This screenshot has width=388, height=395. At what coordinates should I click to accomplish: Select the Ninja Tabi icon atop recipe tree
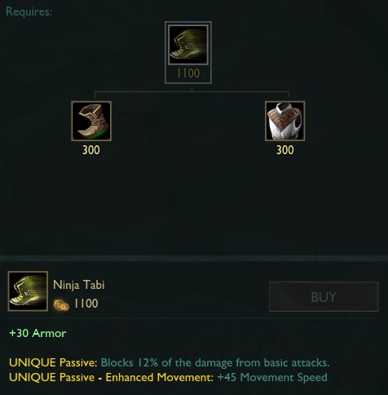188,45
